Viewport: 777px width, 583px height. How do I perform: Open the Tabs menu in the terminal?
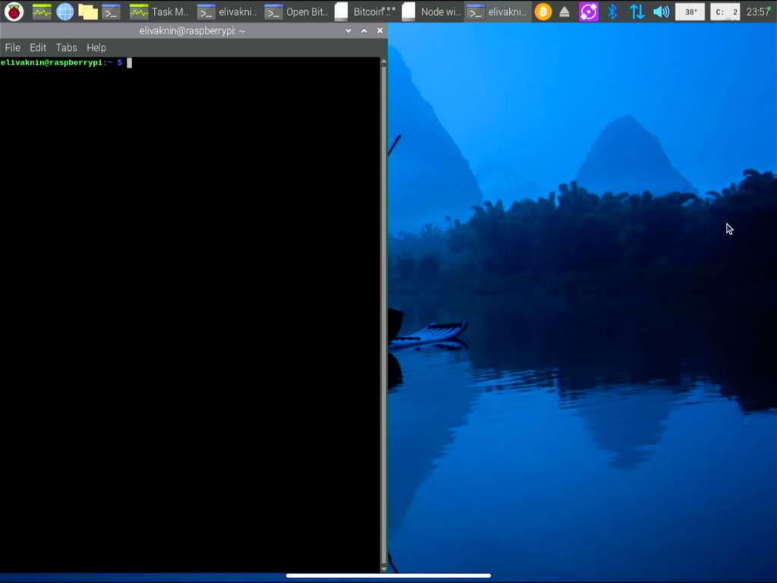coord(66,47)
